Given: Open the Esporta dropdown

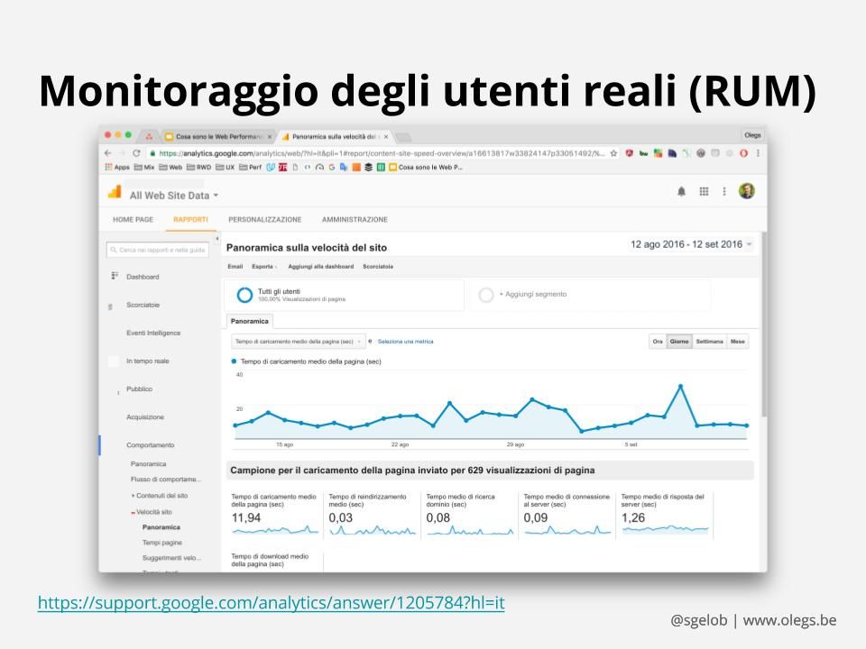Looking at the screenshot, I should 264,267.
